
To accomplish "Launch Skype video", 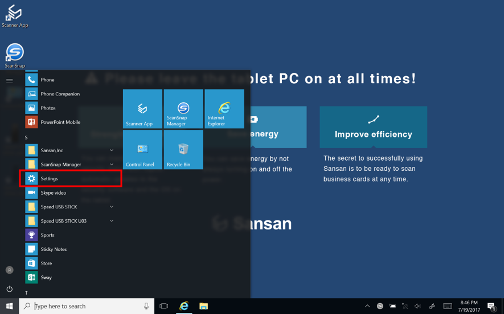I will [x=70, y=192].
